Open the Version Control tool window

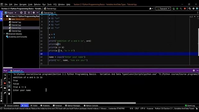point(12,105)
